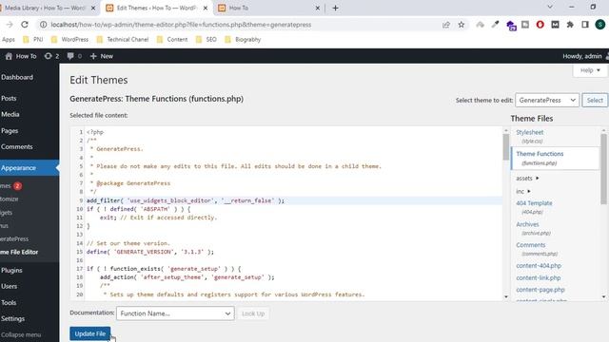Go to Dashboard in the sidebar
The image size is (609, 342).
(17, 77)
